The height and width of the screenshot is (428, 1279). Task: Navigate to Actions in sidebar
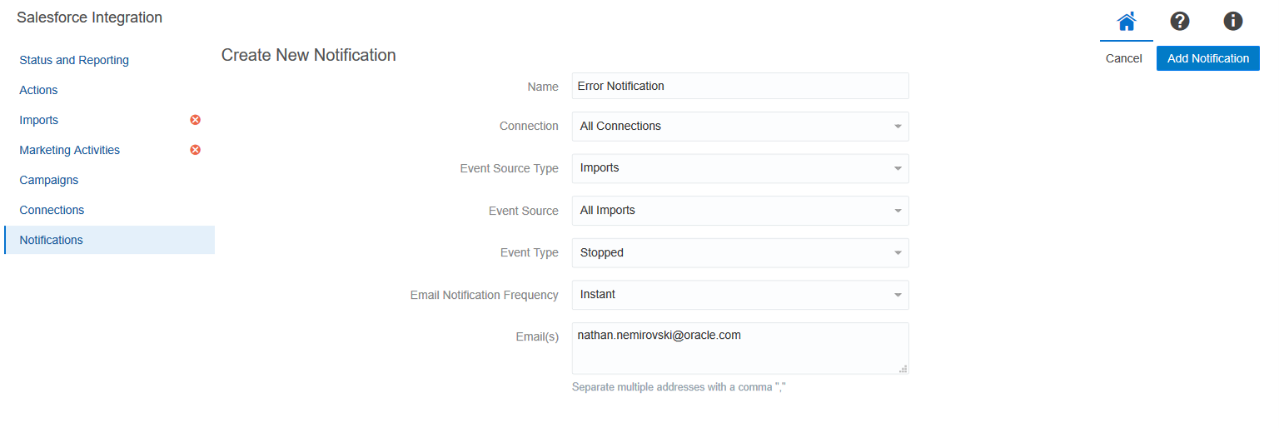[38, 90]
